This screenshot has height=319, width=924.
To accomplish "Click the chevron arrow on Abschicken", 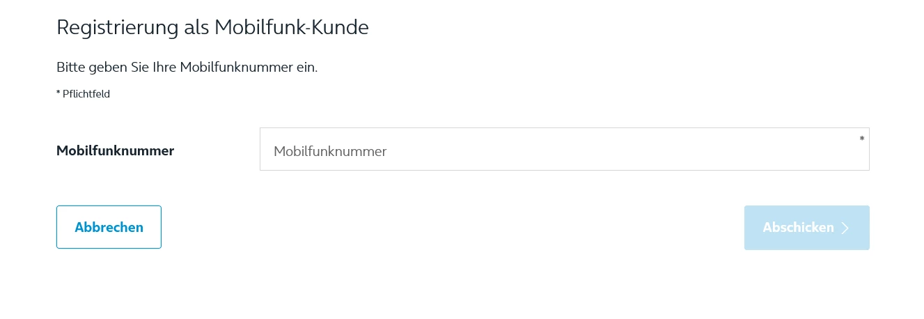I will tap(845, 228).
